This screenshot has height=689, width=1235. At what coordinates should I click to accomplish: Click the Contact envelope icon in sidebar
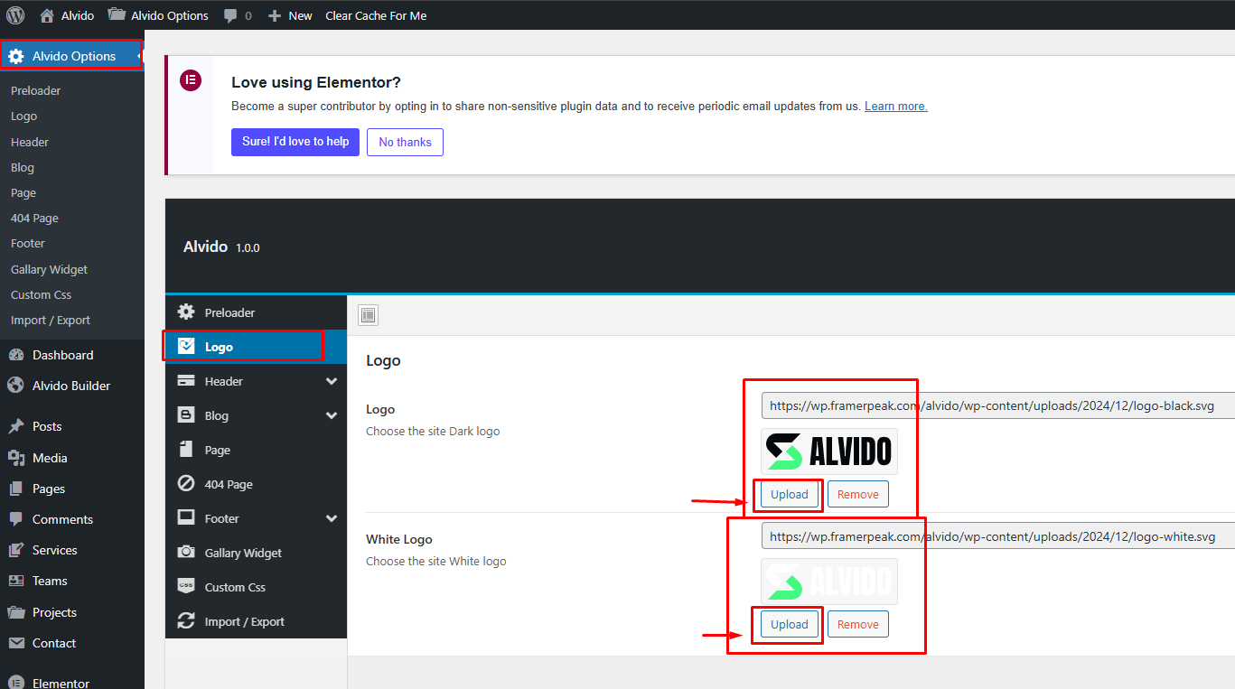coord(15,643)
